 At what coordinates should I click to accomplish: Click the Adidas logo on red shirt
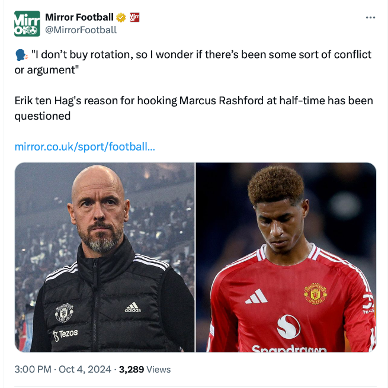[256, 296]
